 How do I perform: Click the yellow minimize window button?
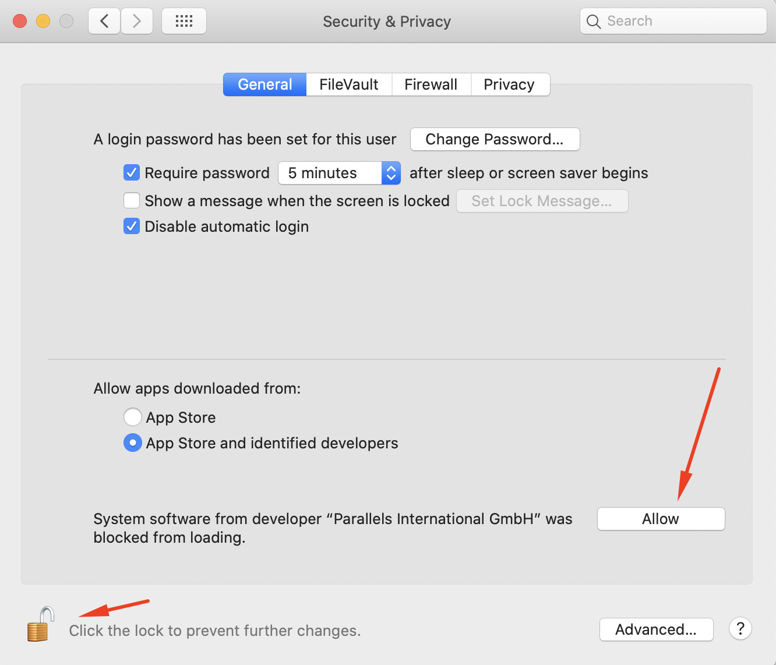pos(43,22)
